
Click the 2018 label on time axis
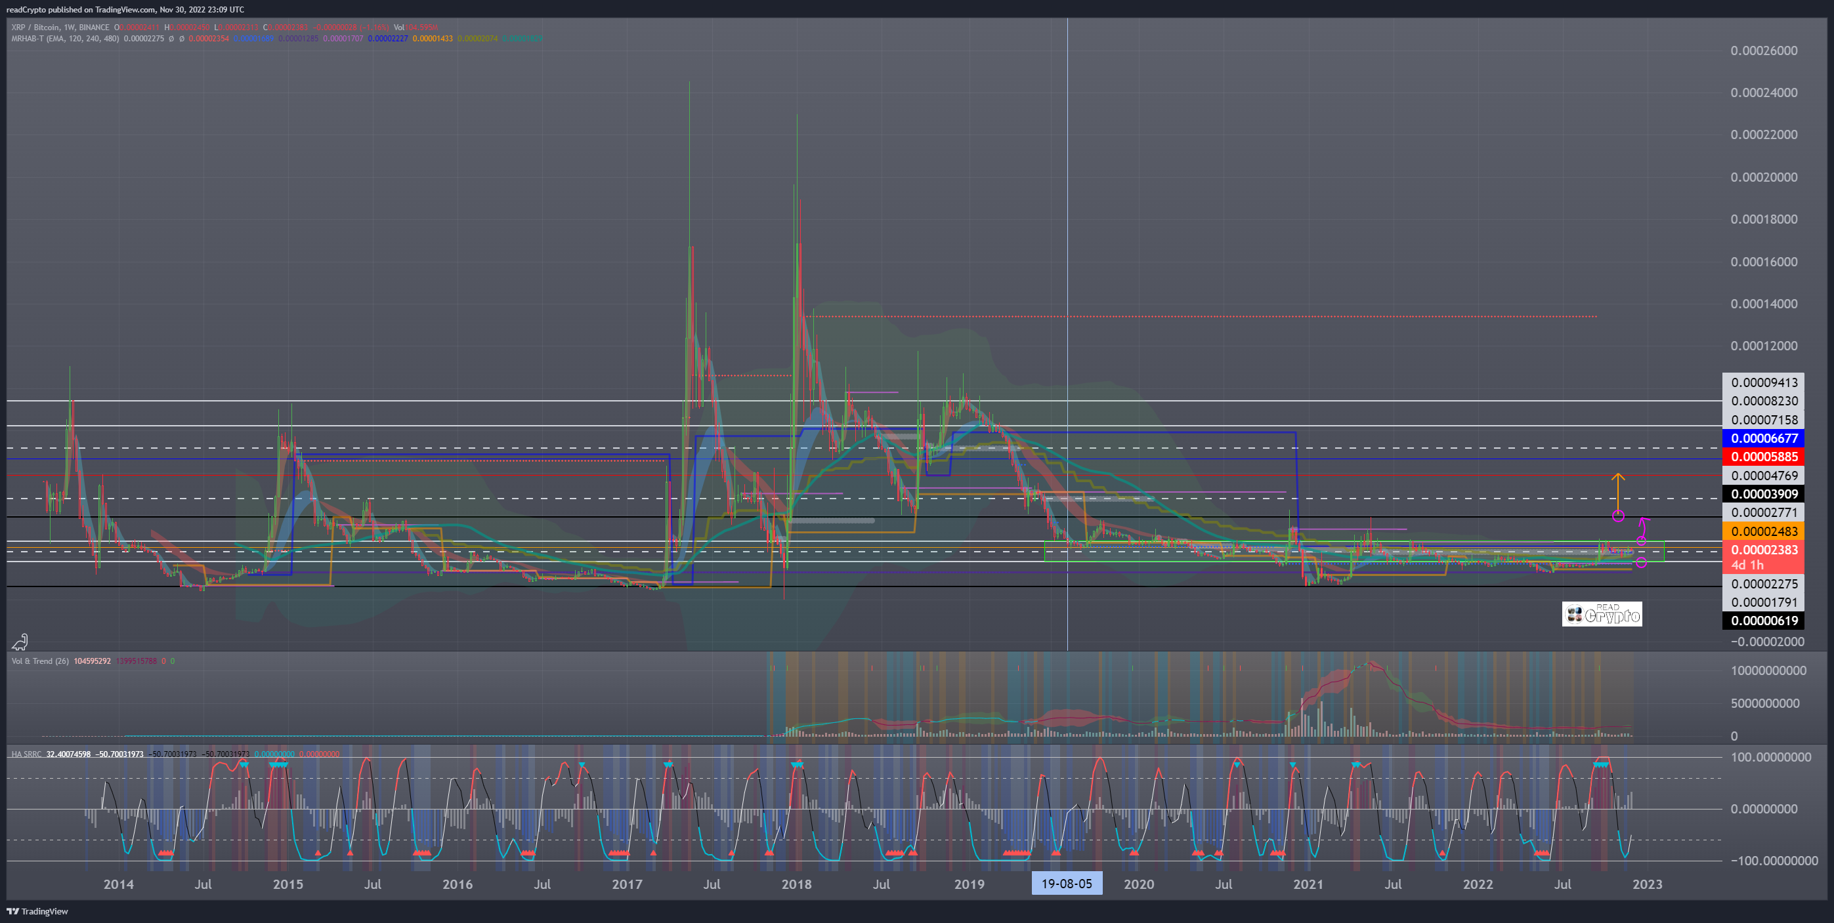(796, 884)
